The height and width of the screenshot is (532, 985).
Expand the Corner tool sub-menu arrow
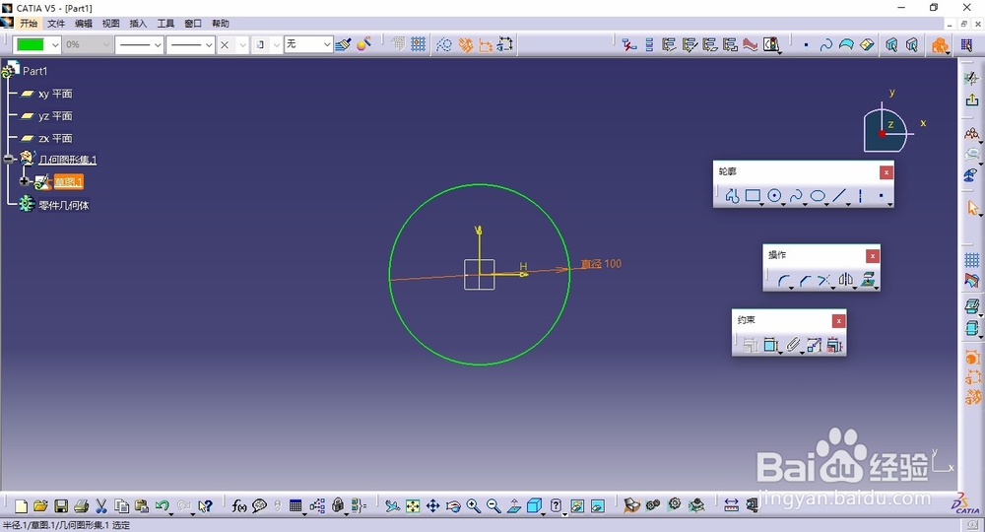point(792,289)
